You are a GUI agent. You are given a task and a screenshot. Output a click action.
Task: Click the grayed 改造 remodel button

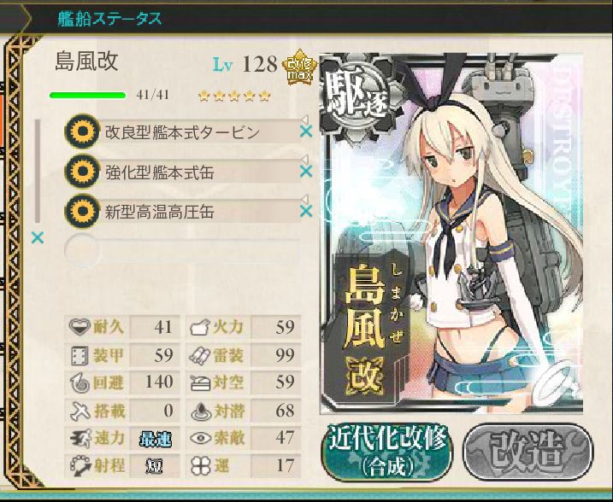[528, 452]
